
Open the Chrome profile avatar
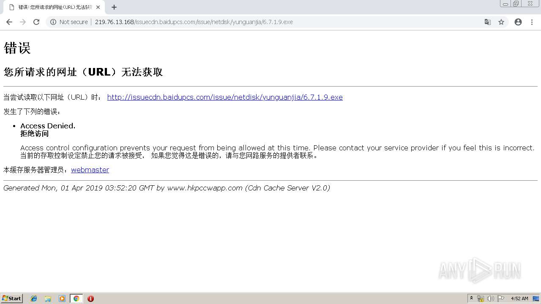tap(518, 22)
